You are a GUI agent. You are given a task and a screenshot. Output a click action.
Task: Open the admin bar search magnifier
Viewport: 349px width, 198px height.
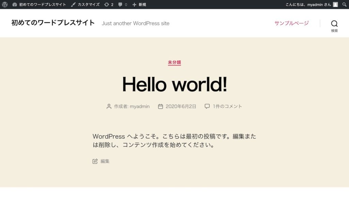click(344, 4)
